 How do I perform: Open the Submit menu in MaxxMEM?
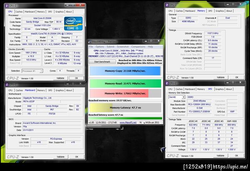[110, 46]
